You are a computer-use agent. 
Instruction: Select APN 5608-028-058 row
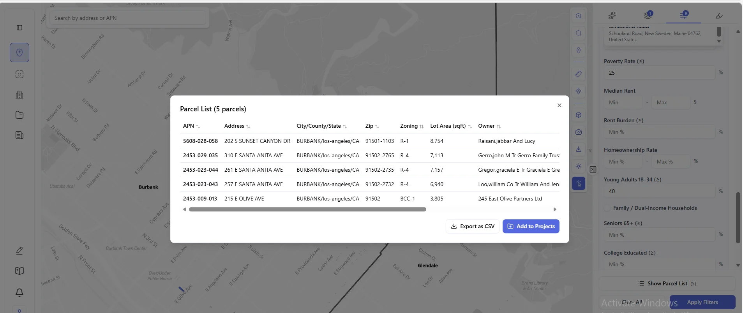click(370, 141)
